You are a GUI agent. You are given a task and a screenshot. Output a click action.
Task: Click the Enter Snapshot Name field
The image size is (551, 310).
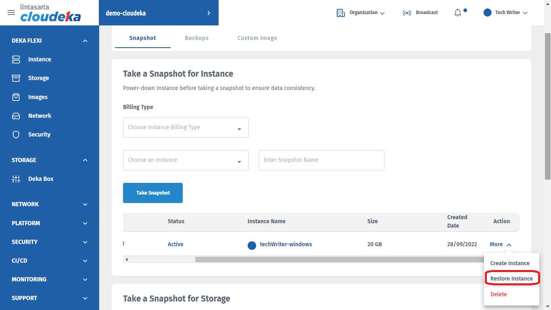pyautogui.click(x=321, y=160)
